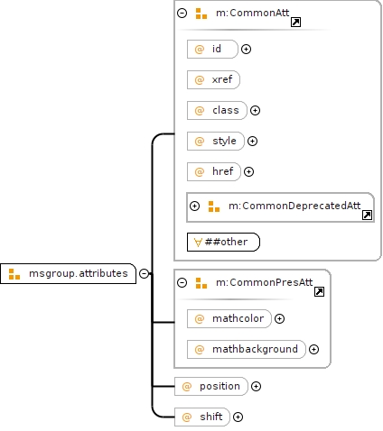Expand the mathcolor attribute details
Image resolution: width=383 pixels, height=431 pixels.
[x=279, y=319]
